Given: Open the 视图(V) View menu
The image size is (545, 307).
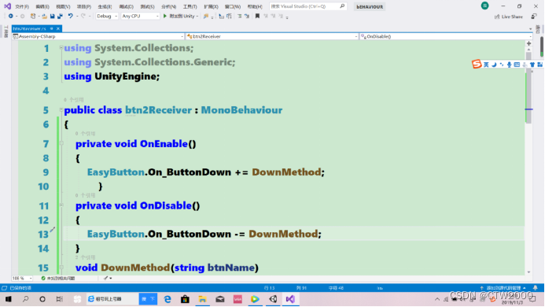Looking at the screenshot, I should point(63,6).
